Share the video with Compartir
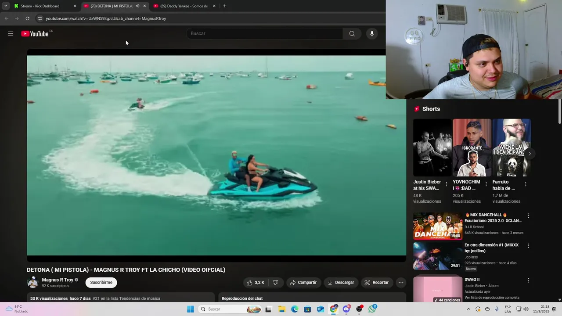 [x=303, y=283]
